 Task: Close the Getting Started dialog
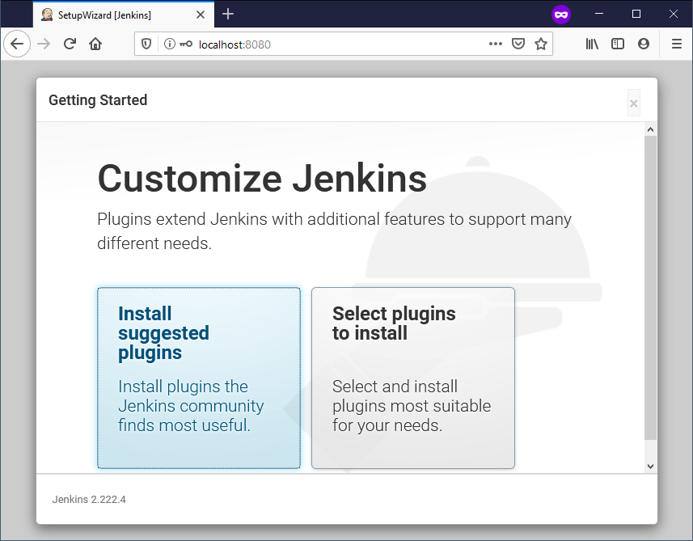[x=633, y=103]
